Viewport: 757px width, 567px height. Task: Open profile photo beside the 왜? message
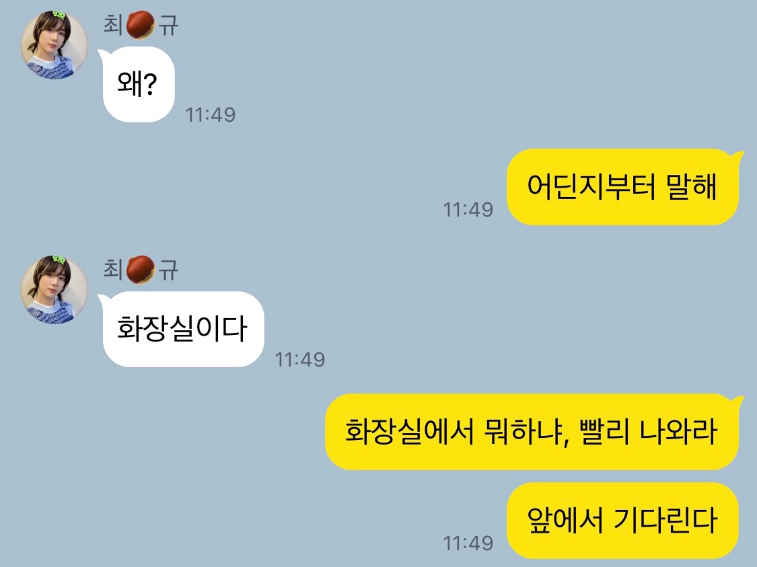(54, 45)
